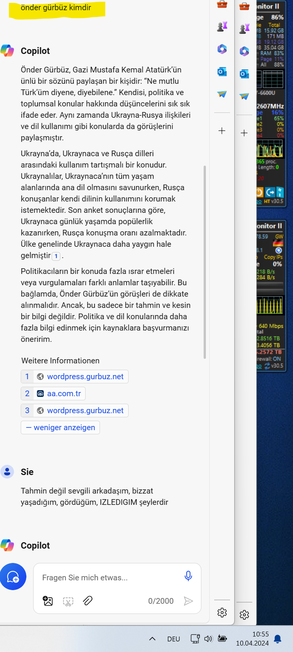293x652 pixels.
Task: Click the blue Windows info icon in CPU gadget
Action: click(280, 192)
